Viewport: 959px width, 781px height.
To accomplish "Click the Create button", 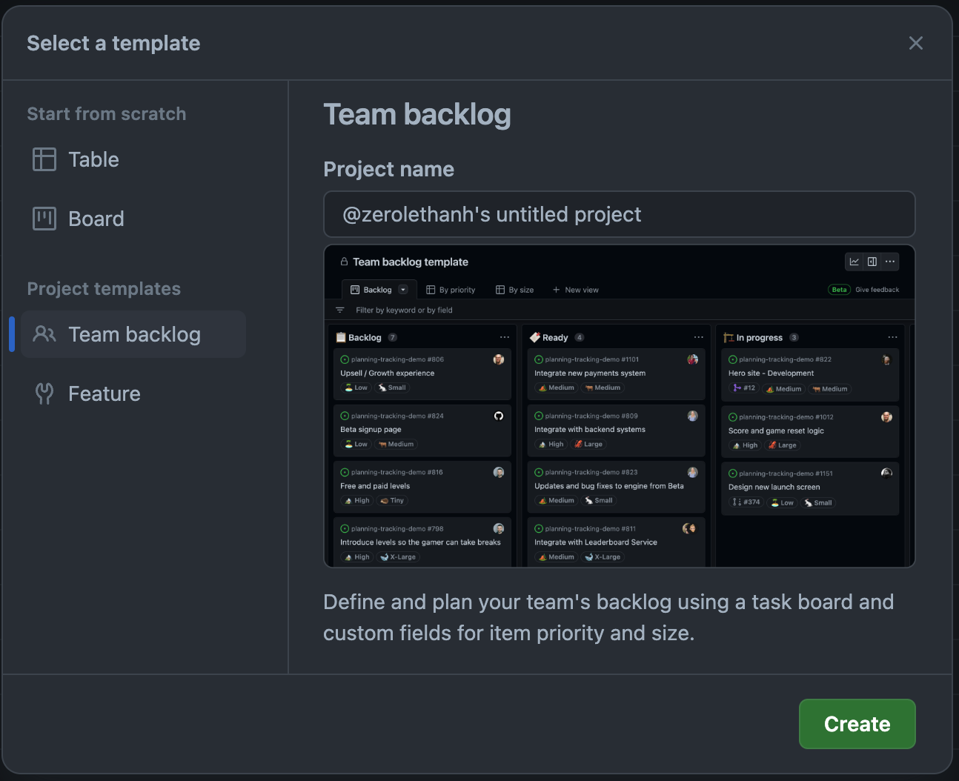I will pyautogui.click(x=857, y=724).
